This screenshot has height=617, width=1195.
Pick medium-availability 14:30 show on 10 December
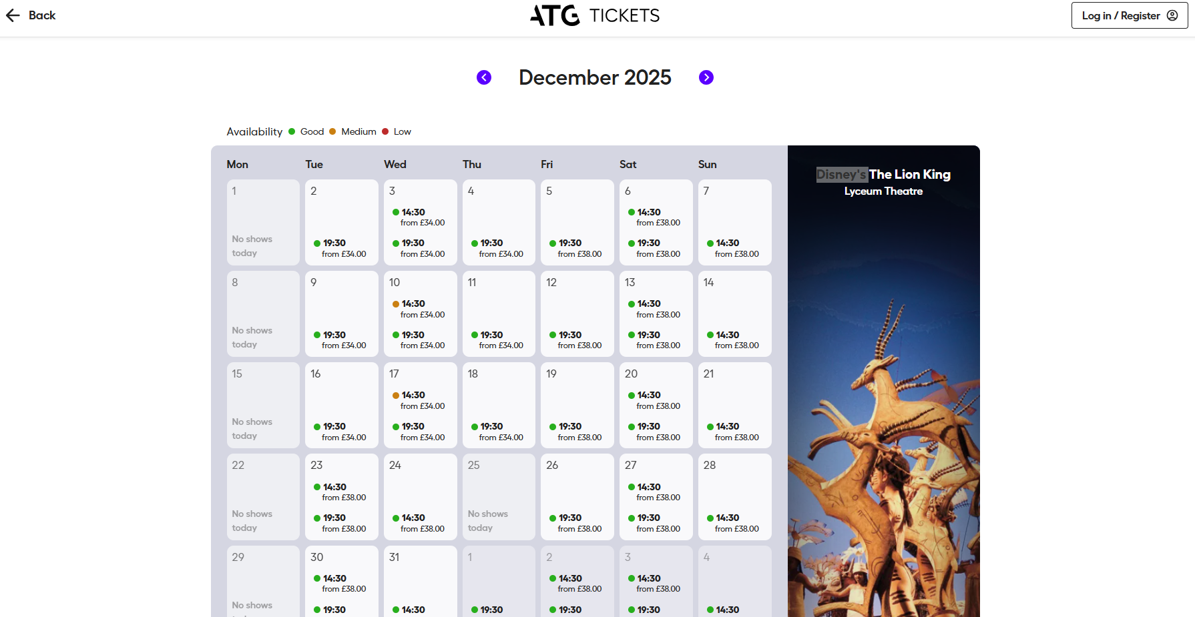(x=419, y=309)
